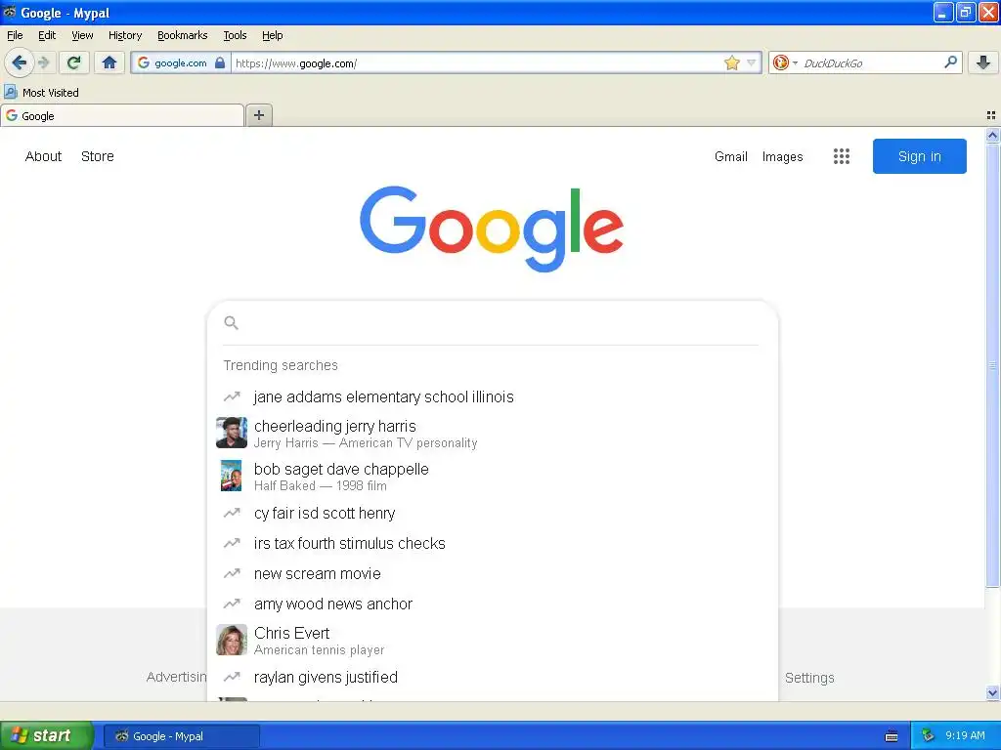Select 'Chris Evert' suggestion text

tap(291, 633)
